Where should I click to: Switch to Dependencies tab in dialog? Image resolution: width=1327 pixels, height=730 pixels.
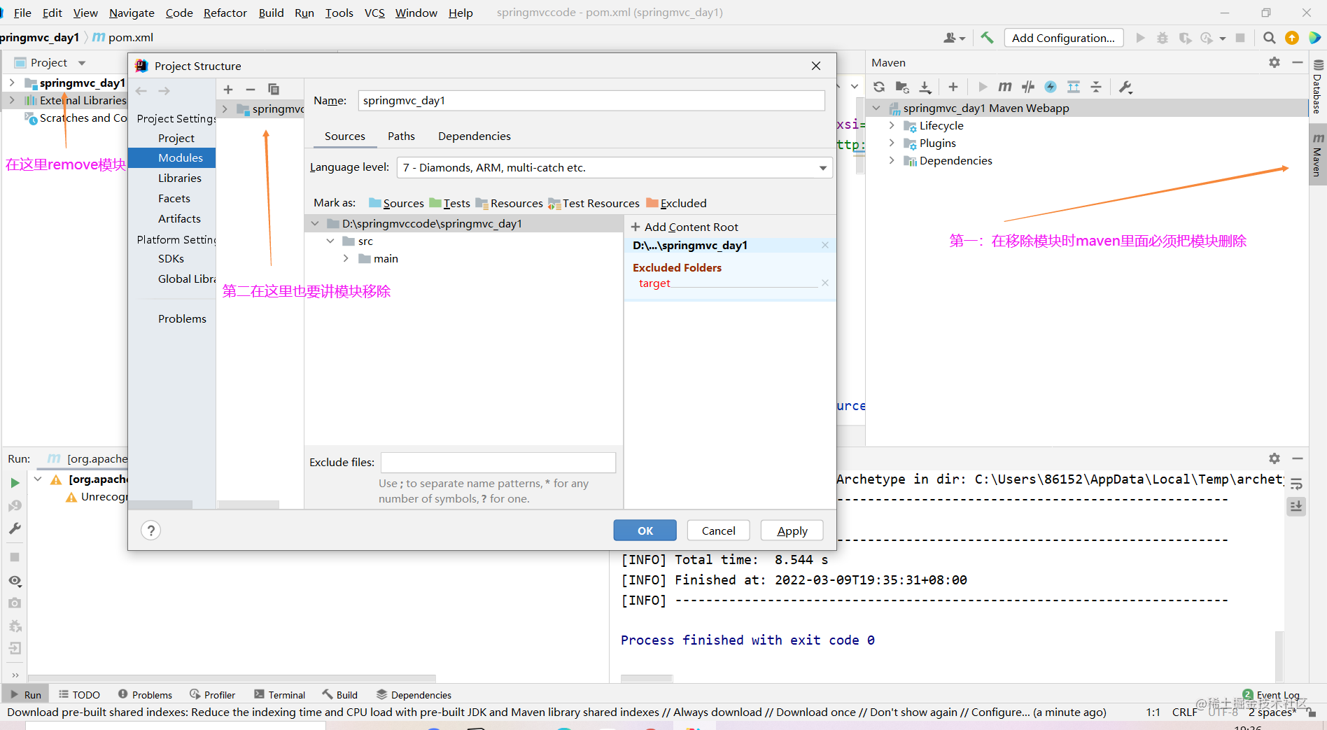(x=475, y=136)
